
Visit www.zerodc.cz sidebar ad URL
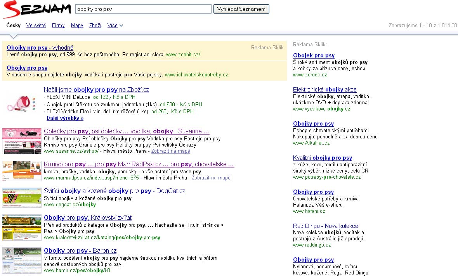click(310, 75)
